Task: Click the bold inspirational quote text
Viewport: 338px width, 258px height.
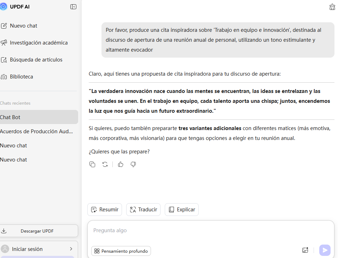Action: coord(209,101)
